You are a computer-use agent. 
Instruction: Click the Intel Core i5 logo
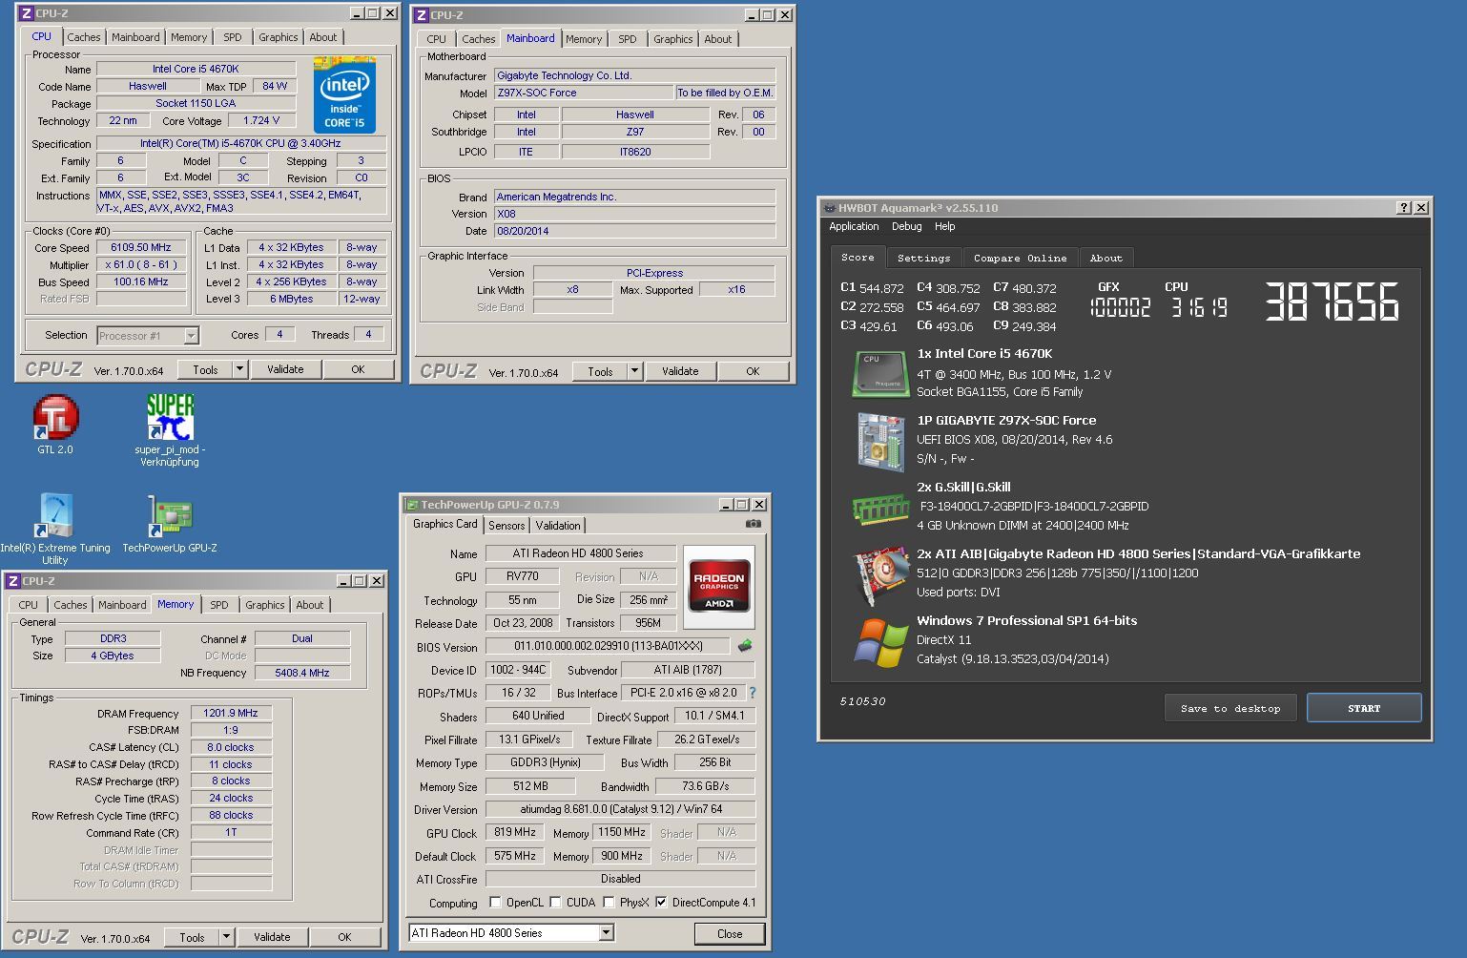click(344, 95)
